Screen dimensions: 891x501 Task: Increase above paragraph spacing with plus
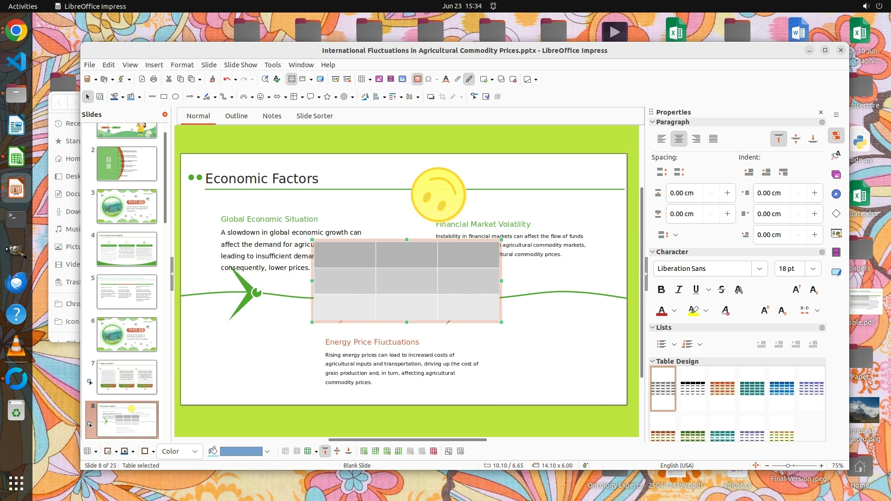pyautogui.click(x=727, y=193)
